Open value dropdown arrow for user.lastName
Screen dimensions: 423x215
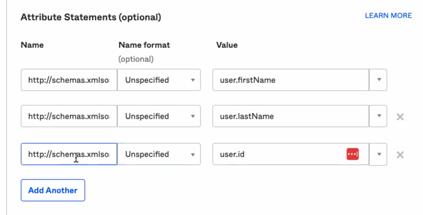(x=379, y=116)
